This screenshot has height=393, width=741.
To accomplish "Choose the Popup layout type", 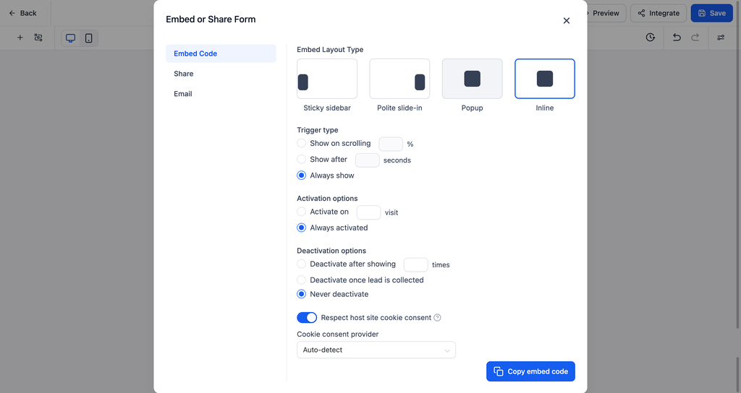I will [x=472, y=79].
